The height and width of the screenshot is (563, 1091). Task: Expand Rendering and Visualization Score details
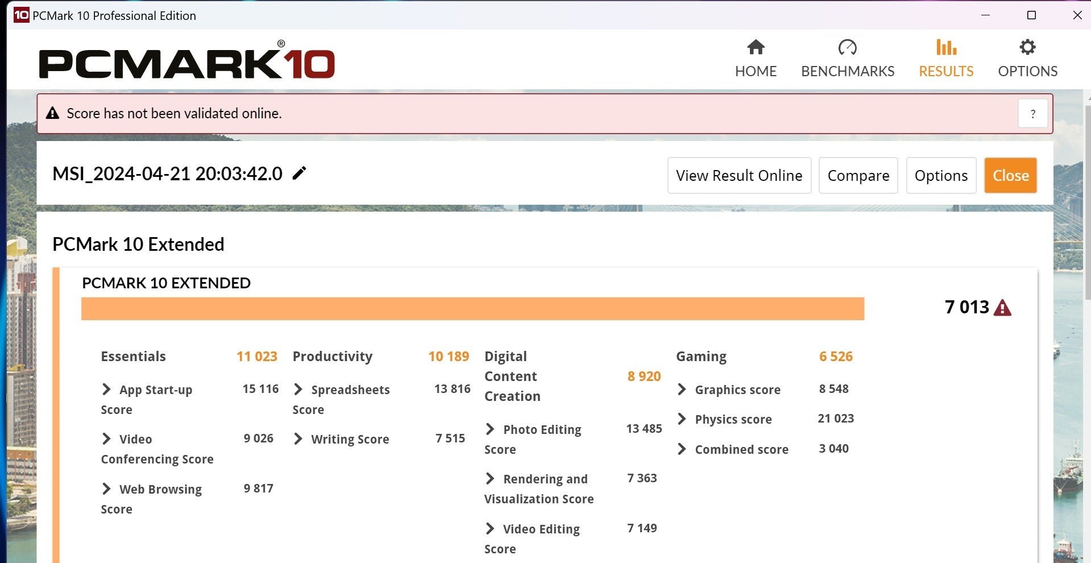[x=490, y=479]
